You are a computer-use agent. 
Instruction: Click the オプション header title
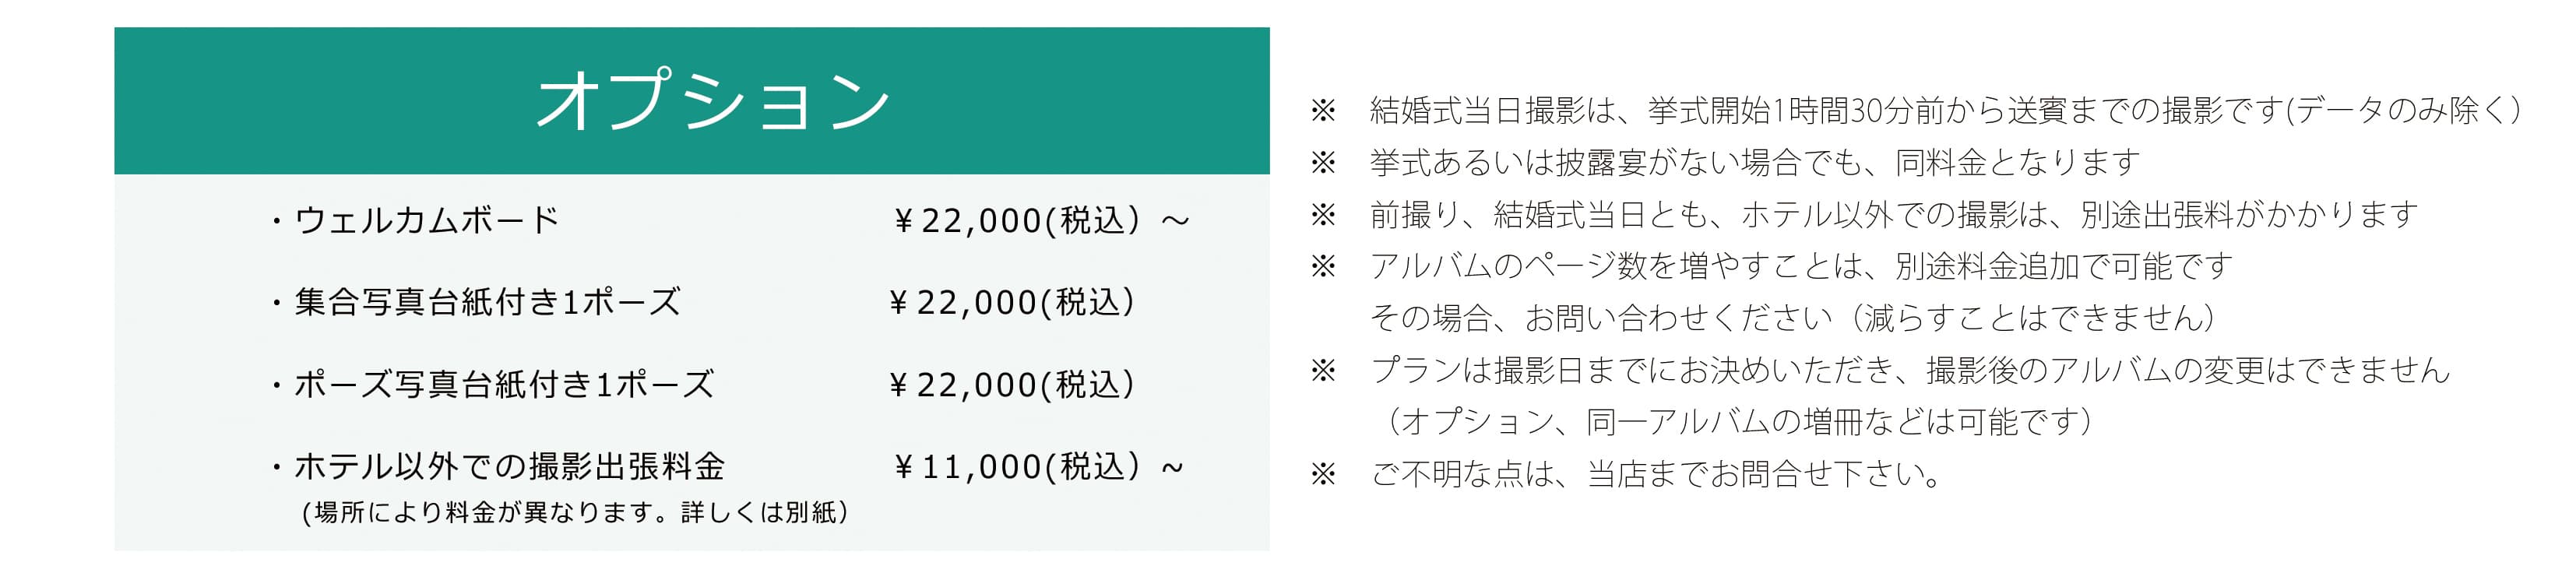click(712, 101)
